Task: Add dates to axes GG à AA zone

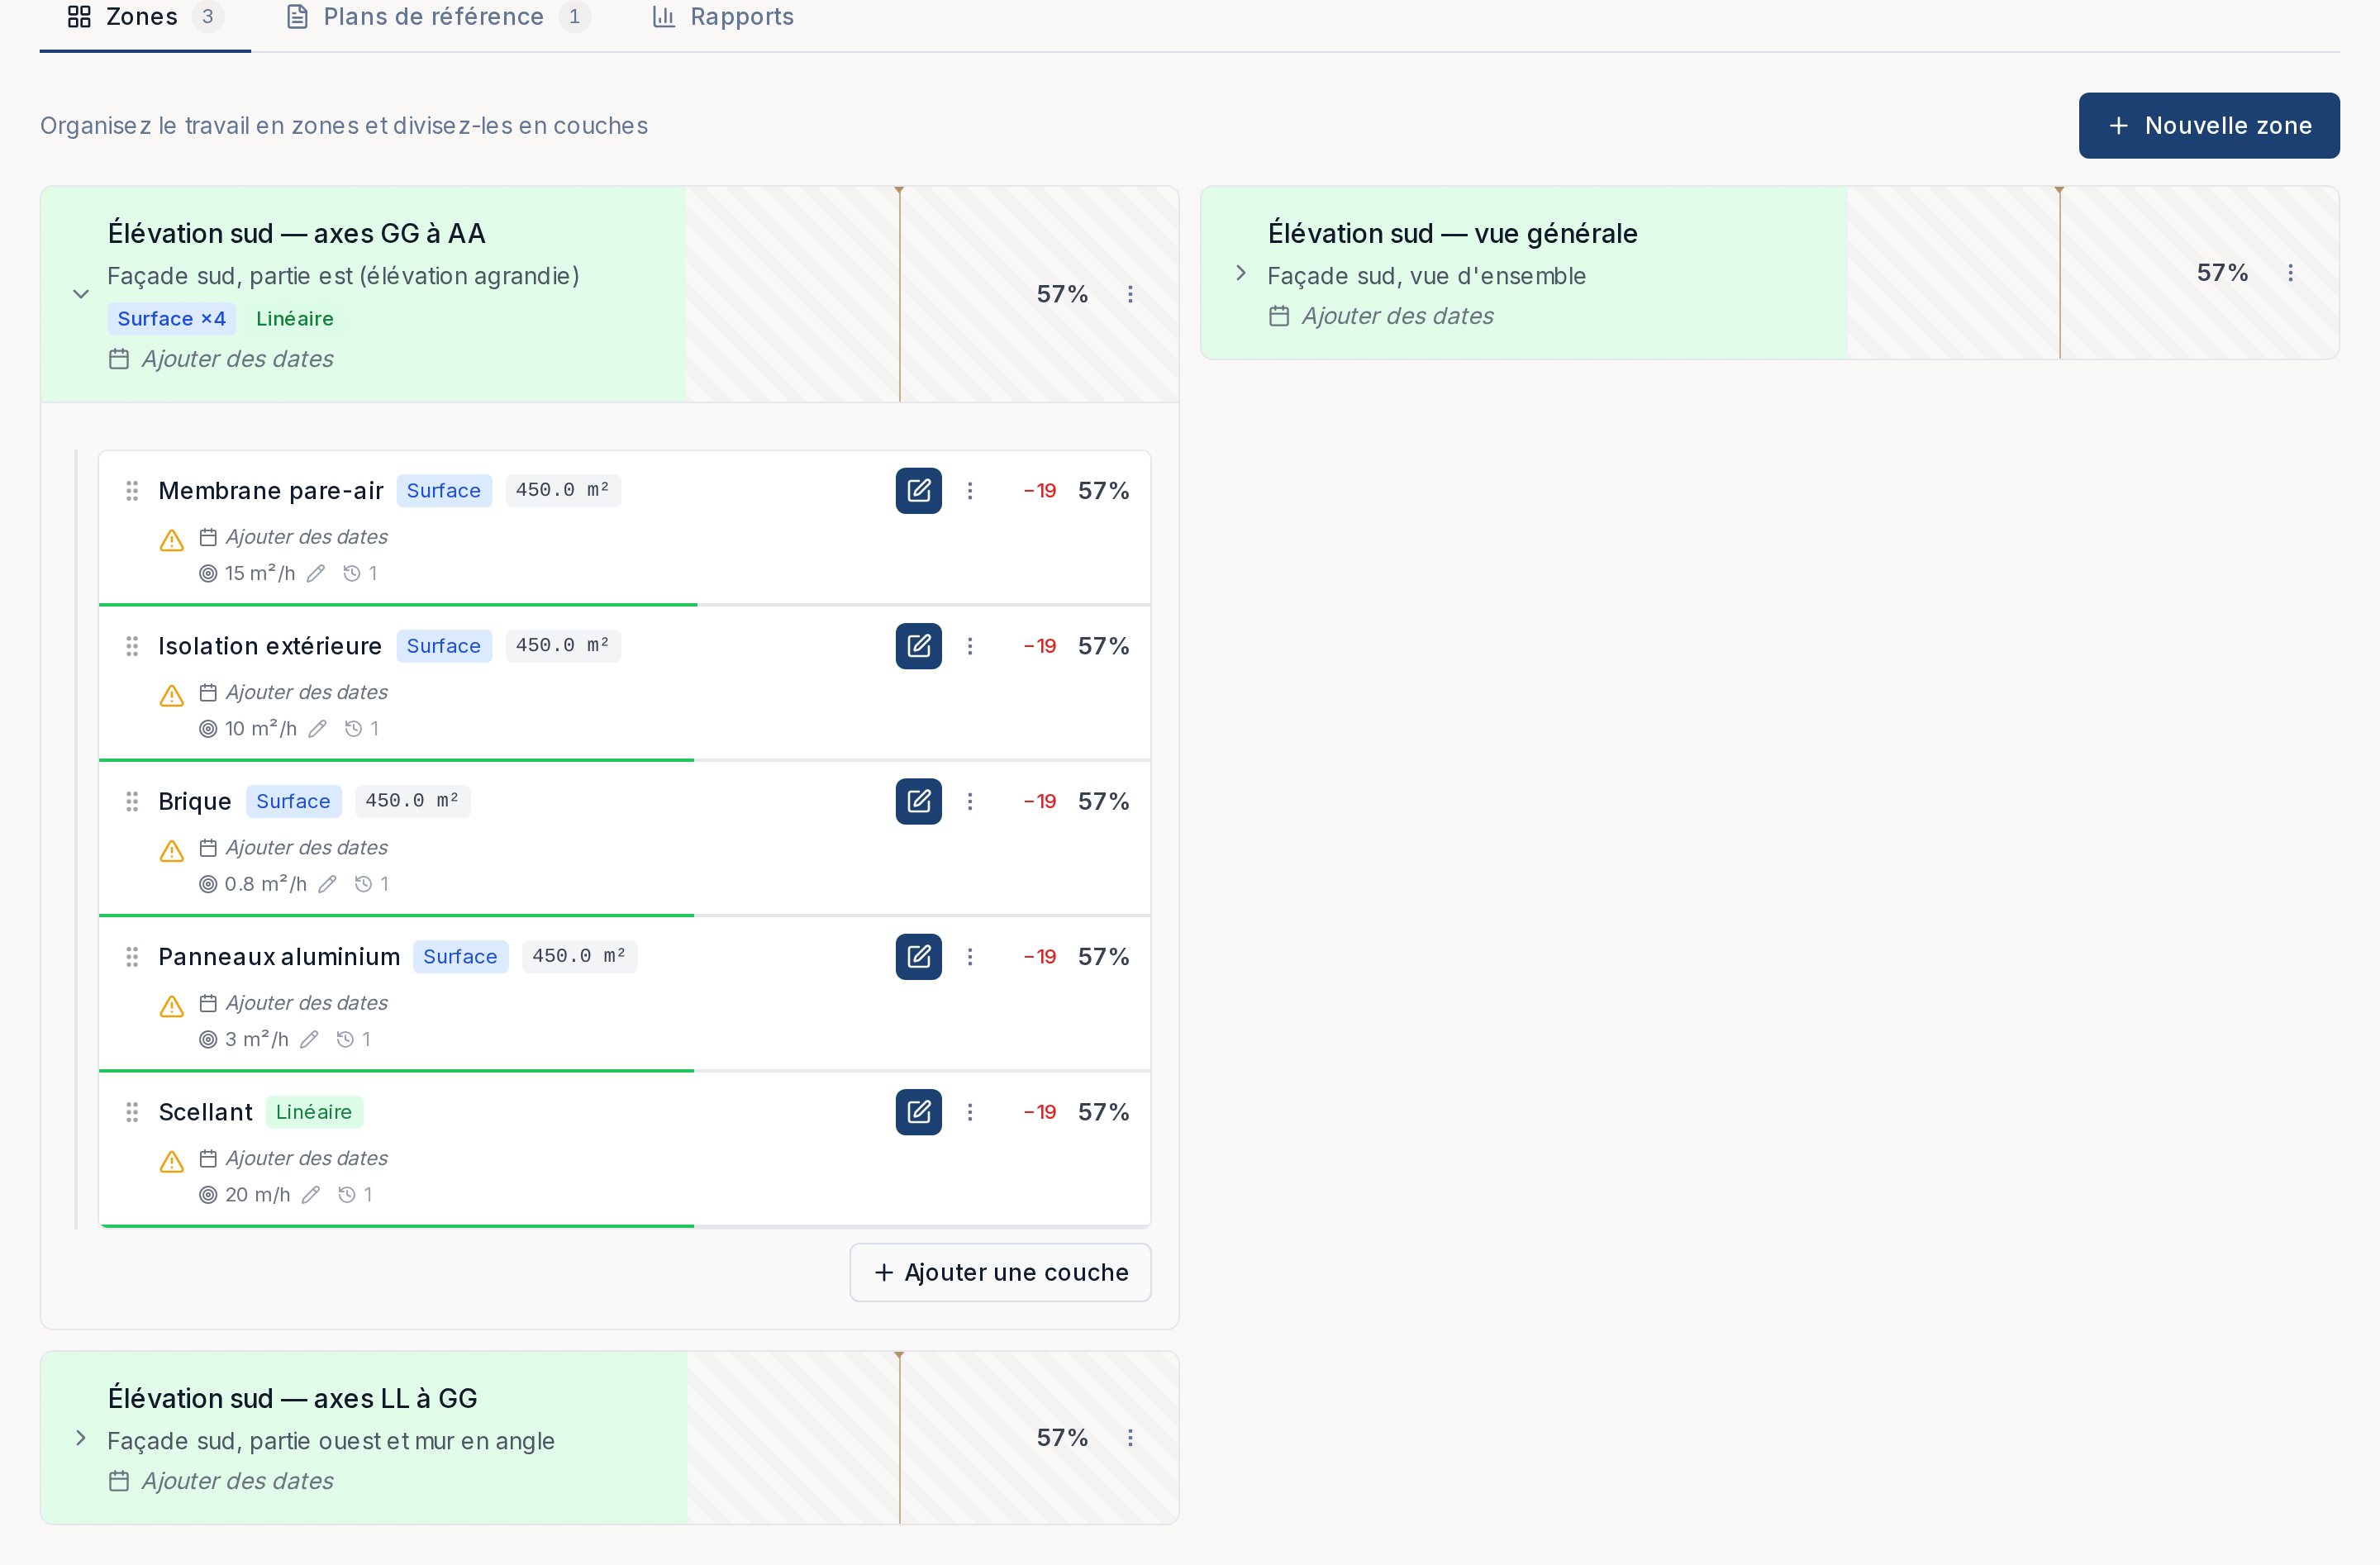Action: point(221,359)
